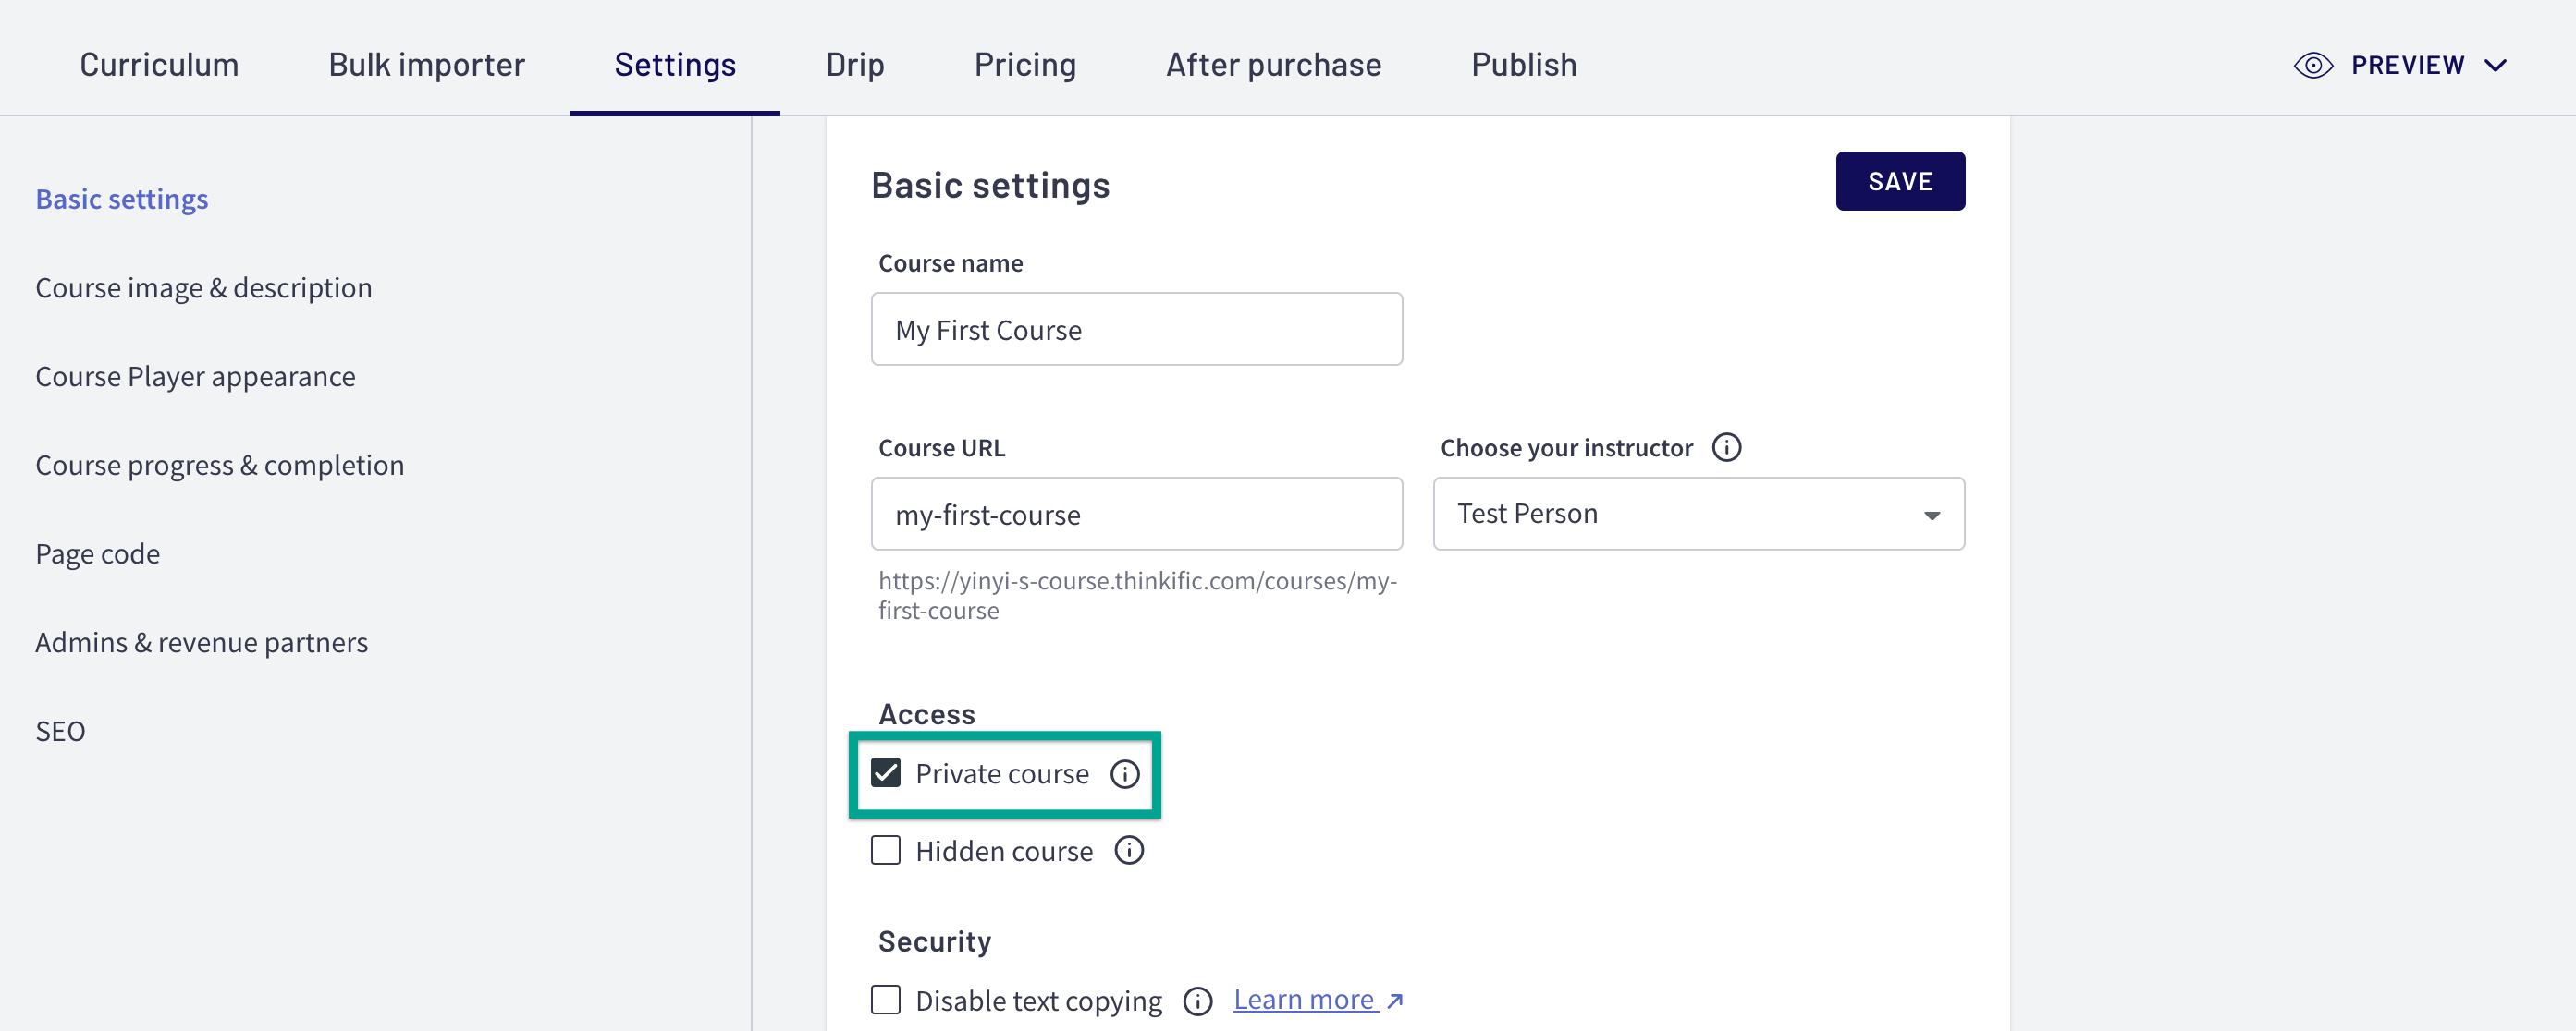Go to the Drip tab

pyautogui.click(x=855, y=65)
